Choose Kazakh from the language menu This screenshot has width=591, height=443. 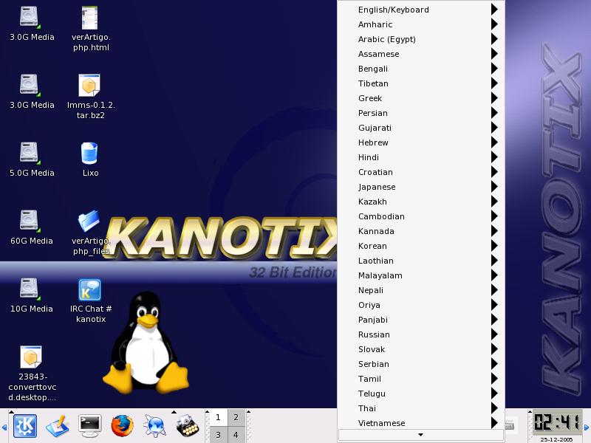421,202
